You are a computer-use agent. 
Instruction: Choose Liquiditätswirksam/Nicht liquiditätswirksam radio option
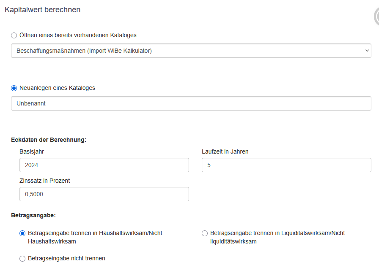point(205,233)
